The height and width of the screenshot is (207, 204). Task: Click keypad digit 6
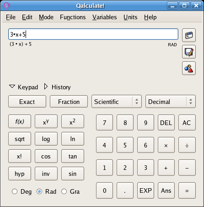[x=146, y=145]
